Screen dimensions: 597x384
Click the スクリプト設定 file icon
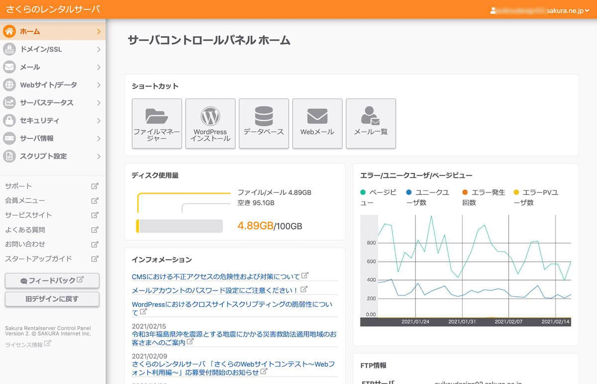9,156
